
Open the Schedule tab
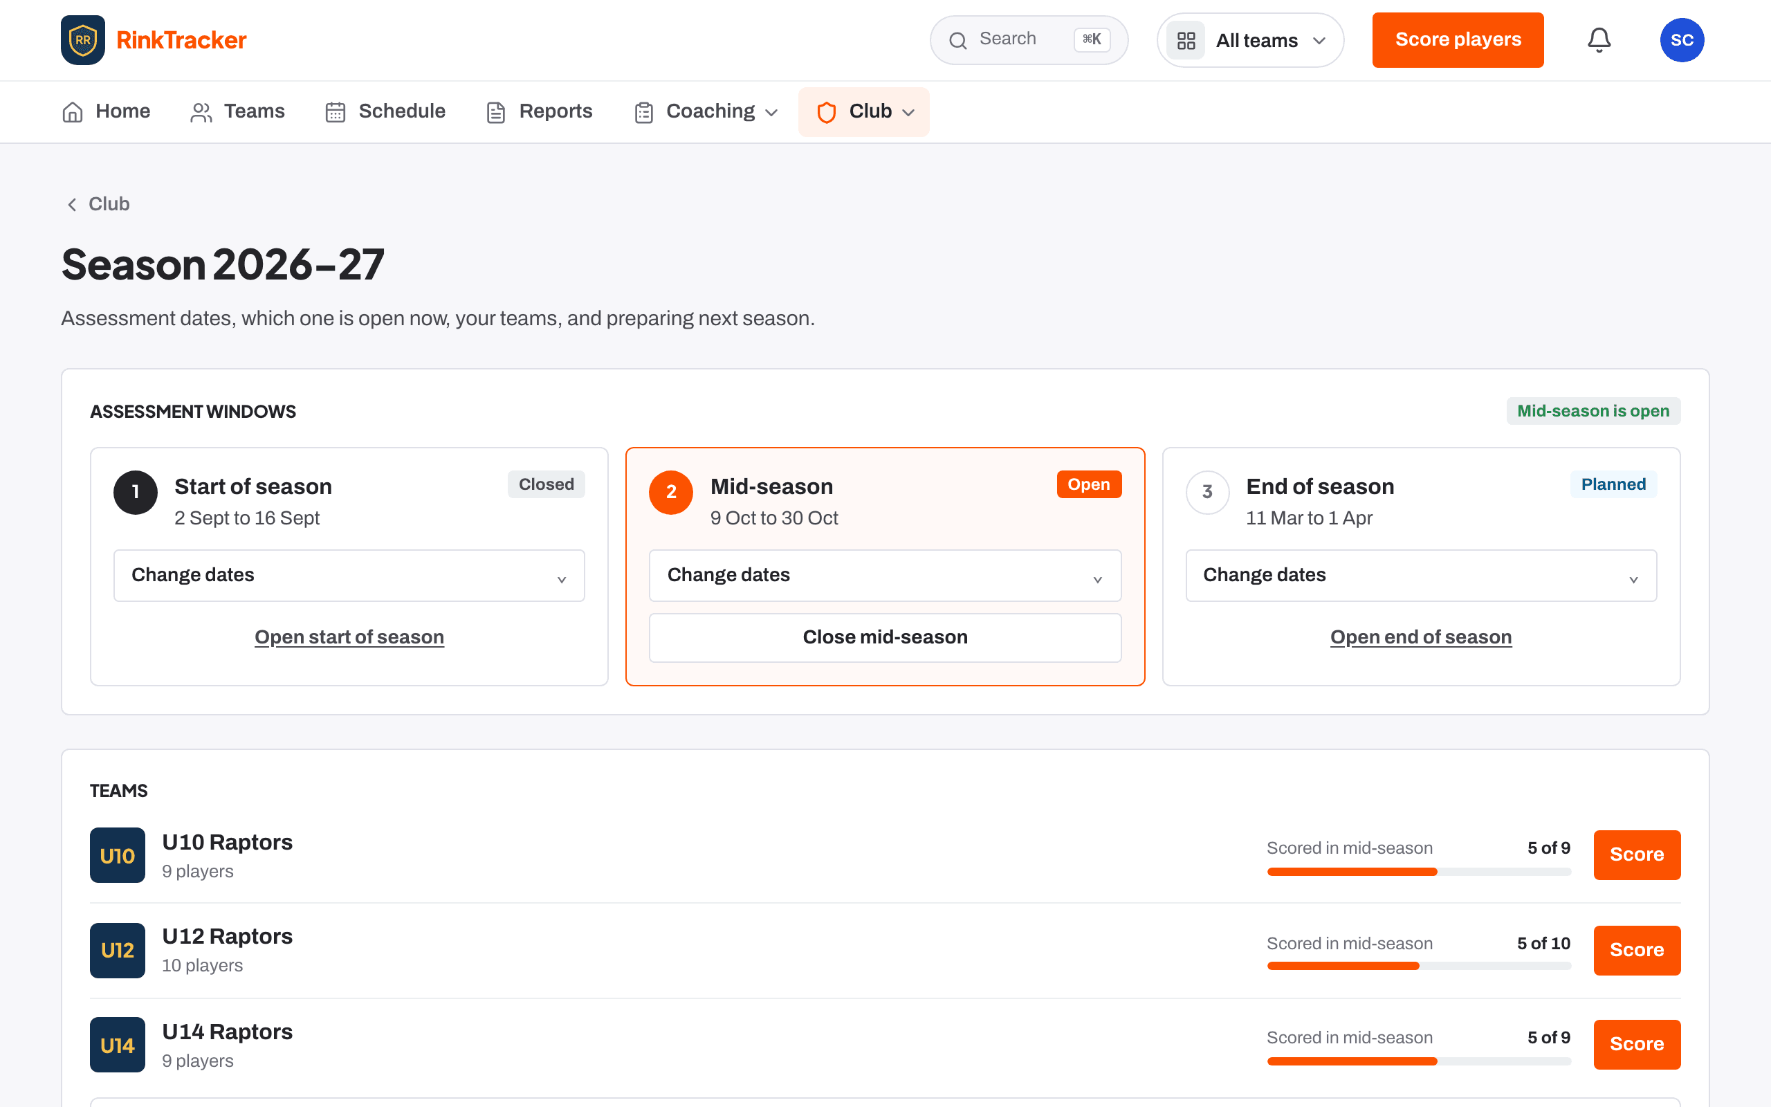point(385,111)
